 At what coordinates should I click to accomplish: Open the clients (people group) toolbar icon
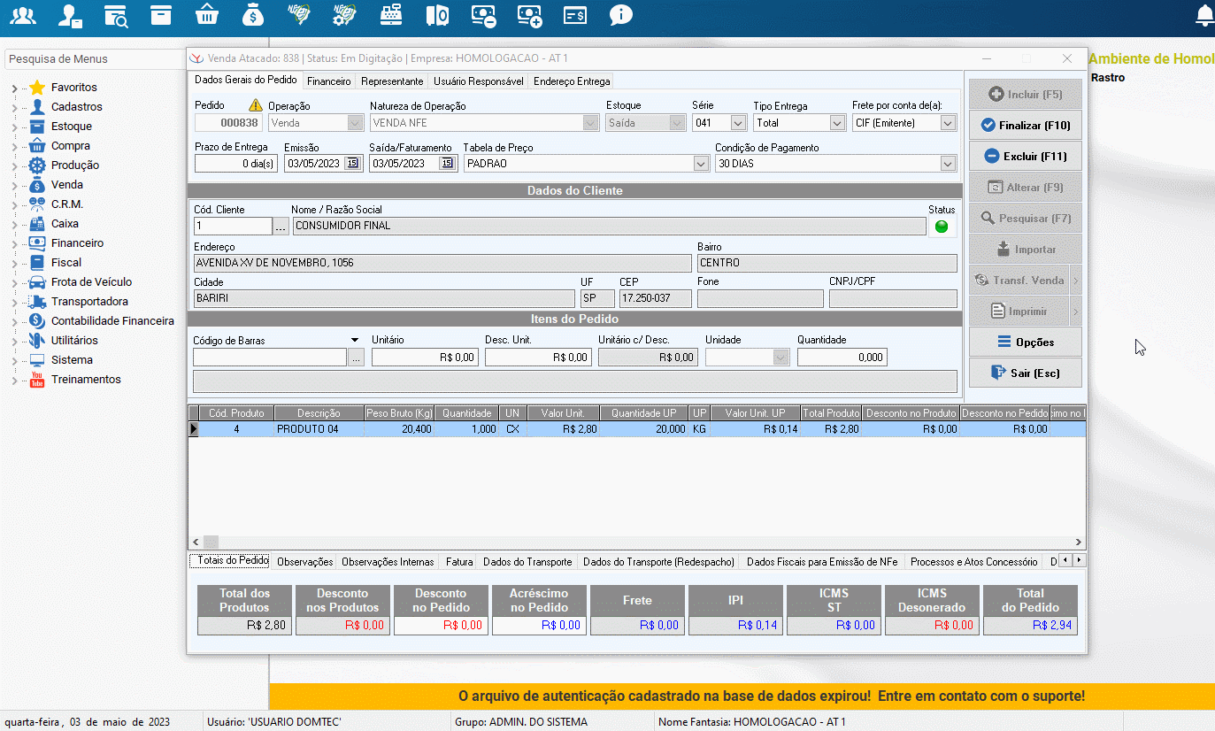(x=24, y=15)
